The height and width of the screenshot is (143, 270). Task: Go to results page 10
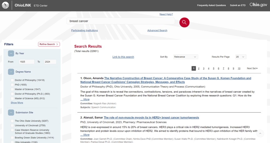coord(239,68)
